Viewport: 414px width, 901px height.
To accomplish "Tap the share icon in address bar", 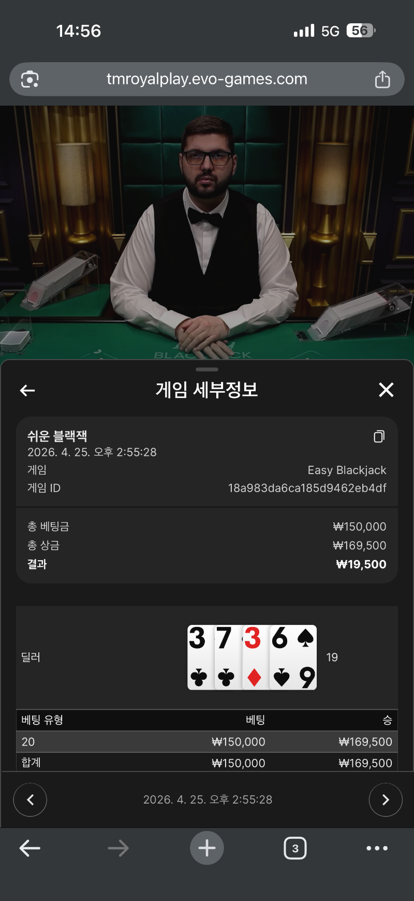I will [x=382, y=79].
